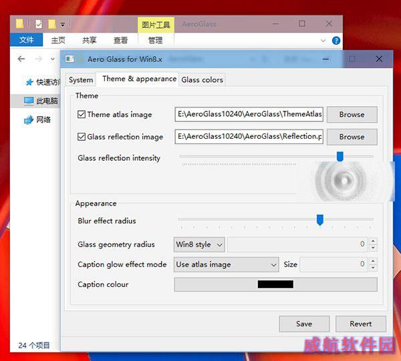Viewport: 401px width, 361px height.
Task: Select 快速访问 star item in navigation pane
Action: (x=43, y=82)
